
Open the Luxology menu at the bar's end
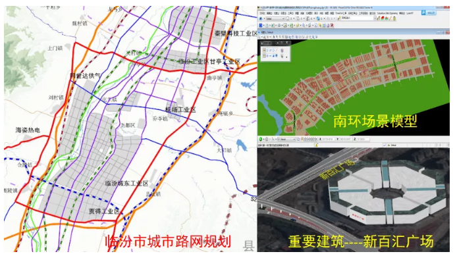(x=410, y=13)
